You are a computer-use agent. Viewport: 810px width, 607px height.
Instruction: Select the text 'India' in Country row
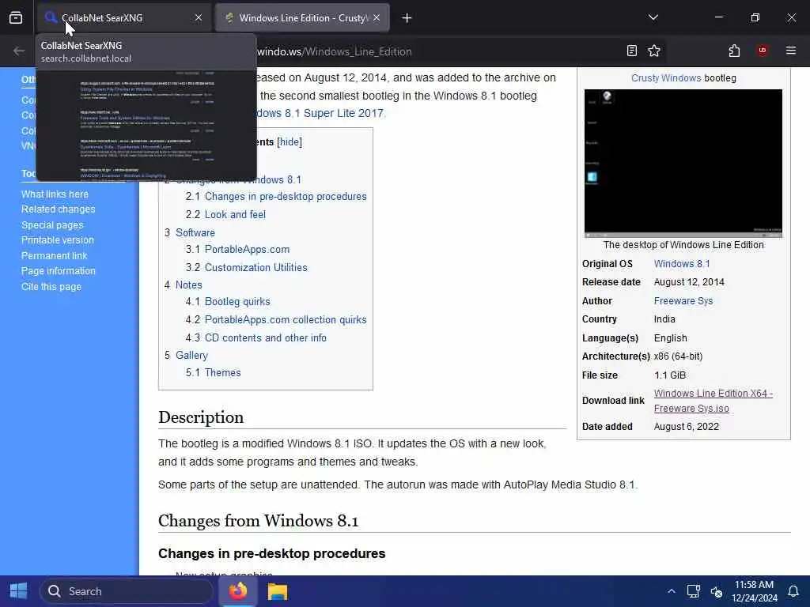[664, 319]
